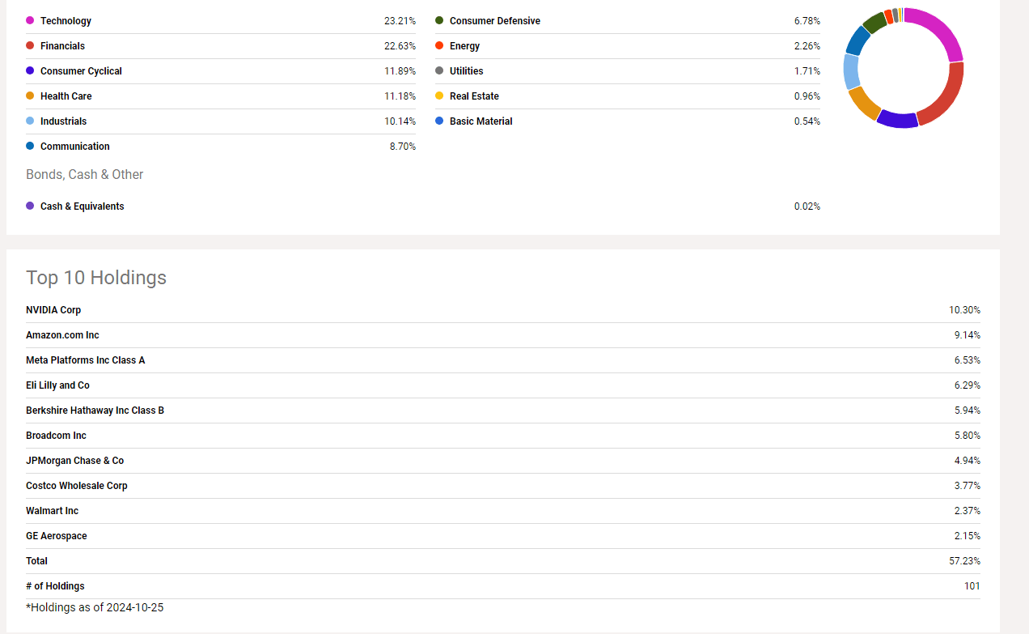Select the Industrials sector label
The height and width of the screenshot is (634, 1029).
(63, 121)
